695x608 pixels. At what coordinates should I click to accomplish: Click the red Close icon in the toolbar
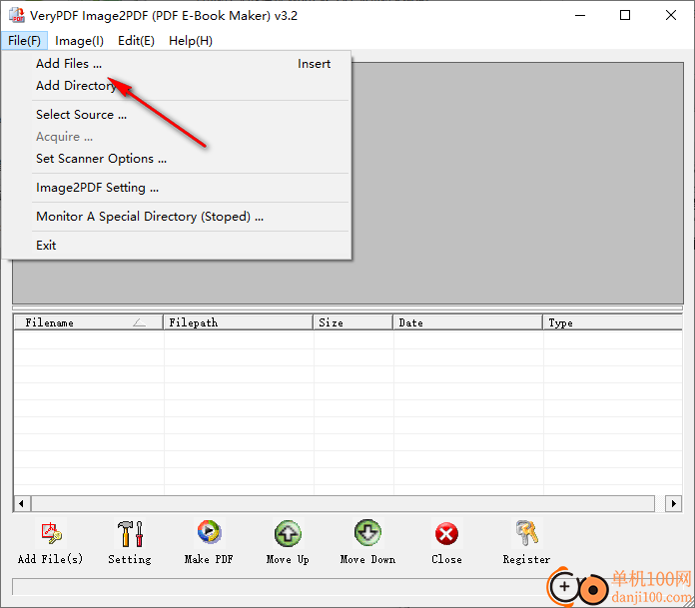(446, 534)
